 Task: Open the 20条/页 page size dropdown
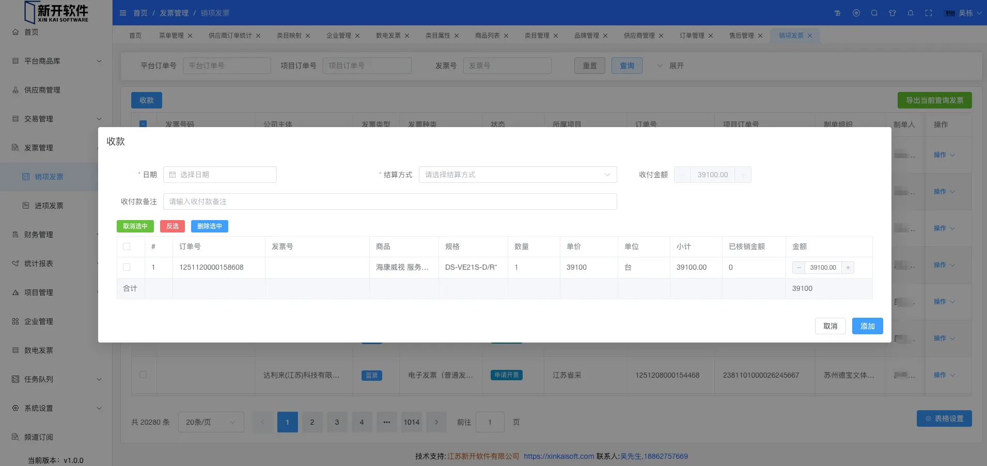211,422
